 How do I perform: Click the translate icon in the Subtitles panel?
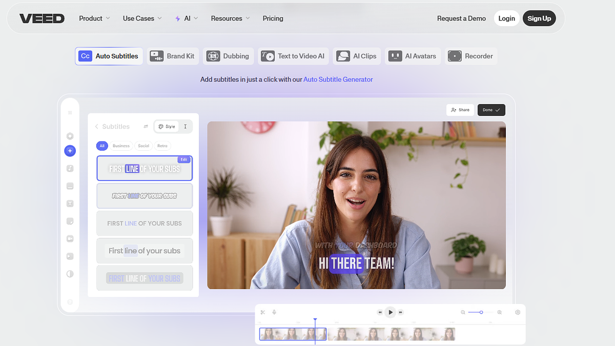[x=146, y=126]
